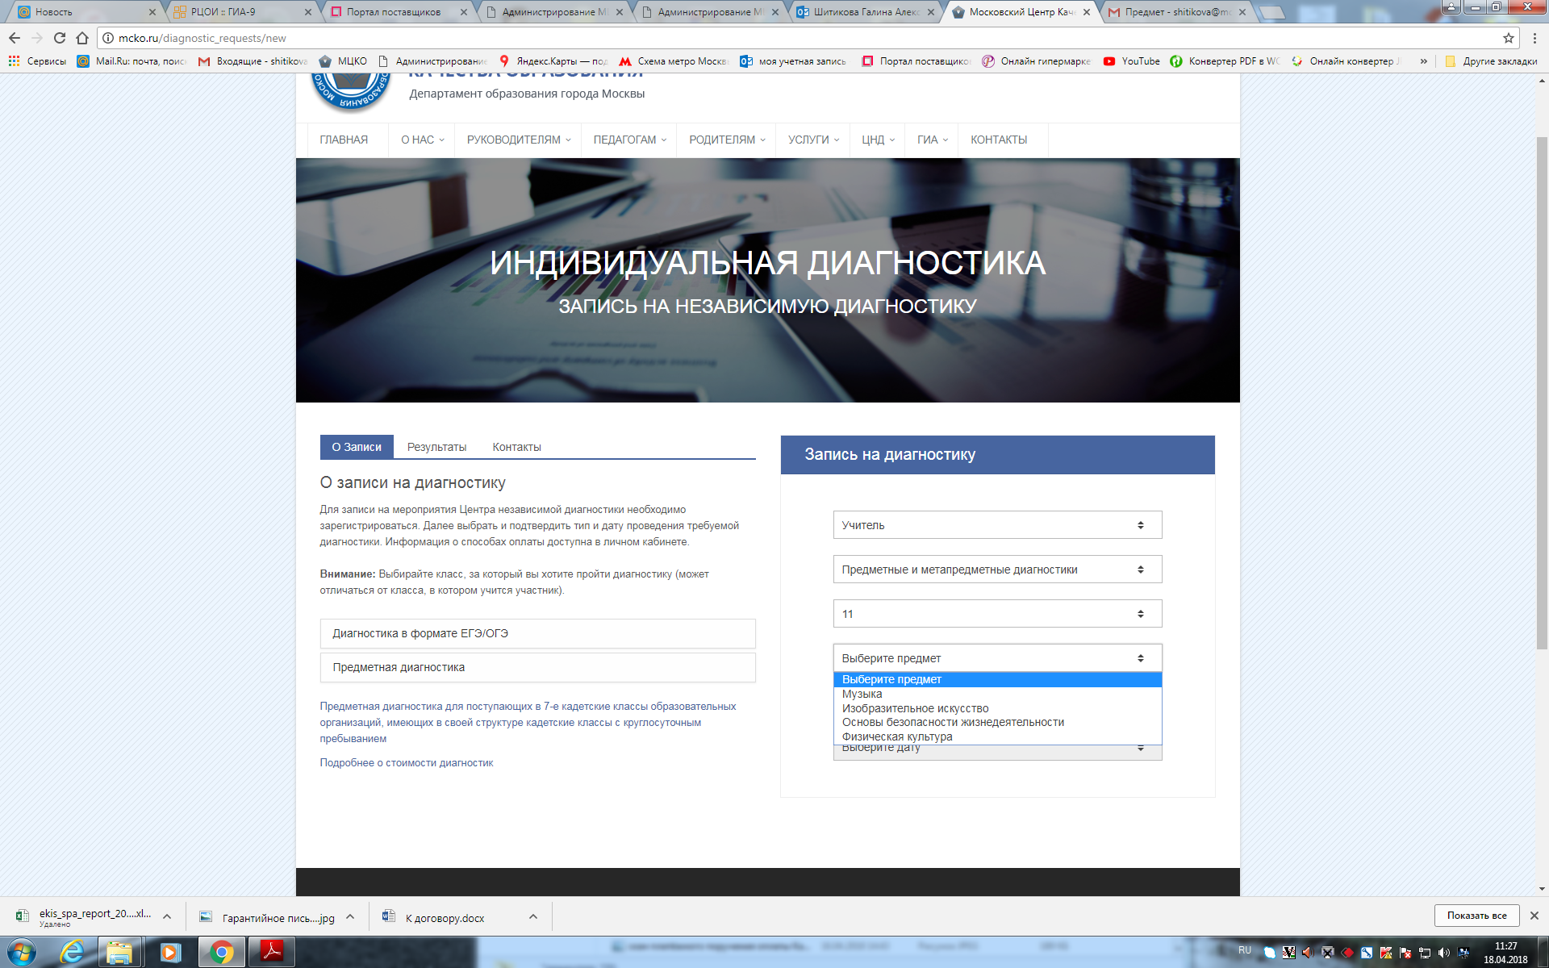Open the Яндекс.Карты bookmark
This screenshot has height=968, width=1549.
[x=553, y=61]
